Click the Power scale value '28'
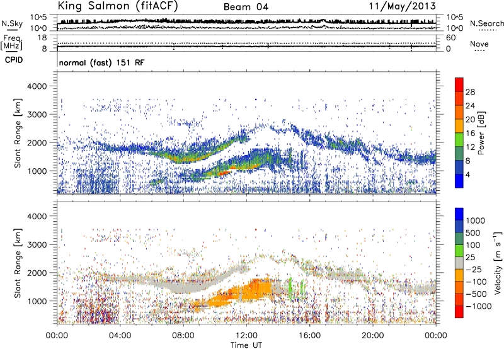The height and width of the screenshot is (349, 504). pyautogui.click(x=470, y=92)
